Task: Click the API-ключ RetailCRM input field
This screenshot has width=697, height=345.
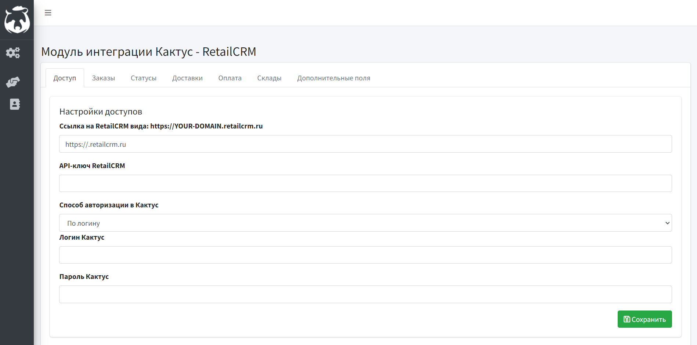Action: (x=365, y=183)
